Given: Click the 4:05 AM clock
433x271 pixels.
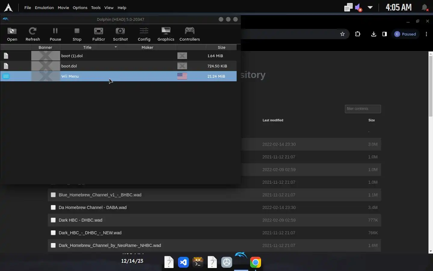Looking at the screenshot, I should (x=399, y=8).
